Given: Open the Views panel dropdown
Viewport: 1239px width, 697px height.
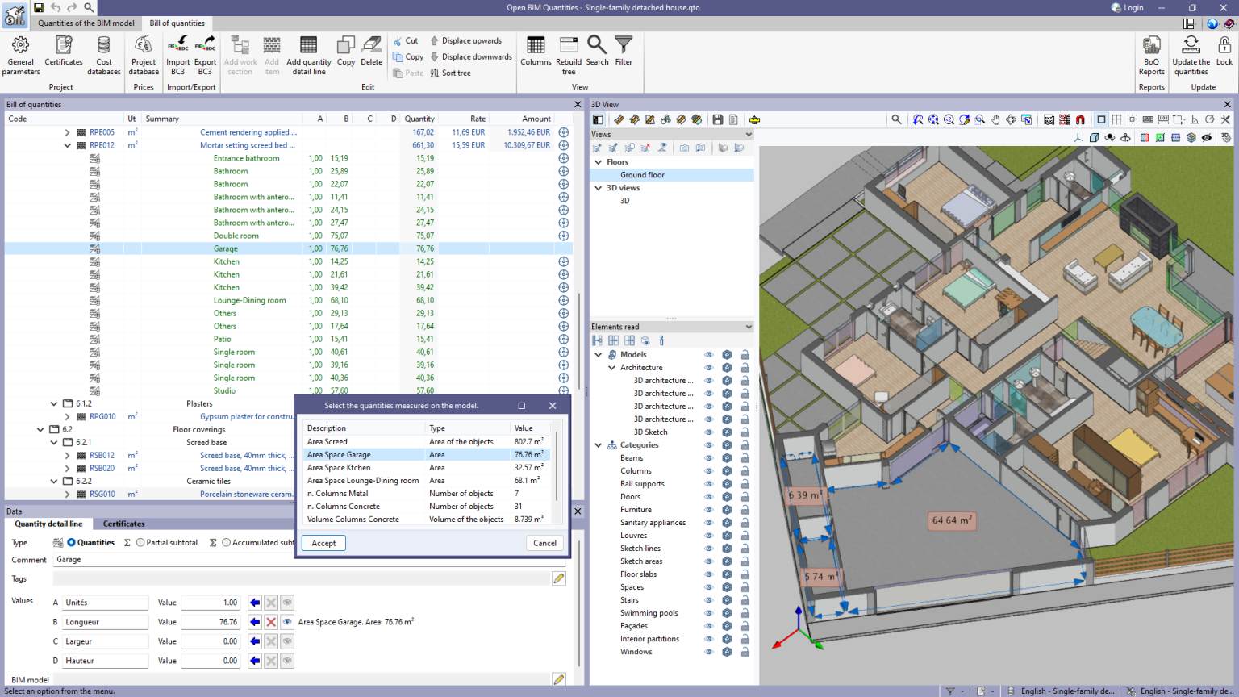Looking at the screenshot, I should (x=749, y=135).
